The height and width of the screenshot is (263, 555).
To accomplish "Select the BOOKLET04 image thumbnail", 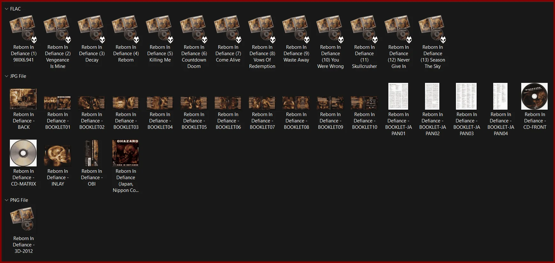I will (x=160, y=103).
